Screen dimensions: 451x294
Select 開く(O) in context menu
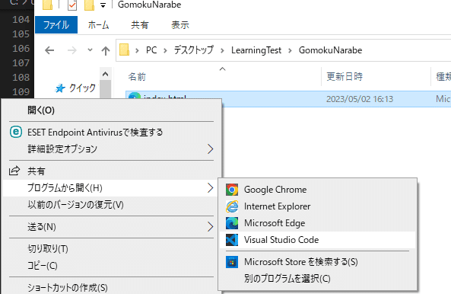click(x=110, y=110)
